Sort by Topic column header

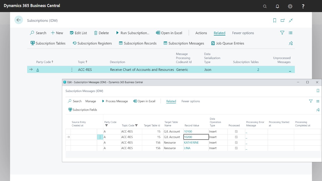coord(83,62)
